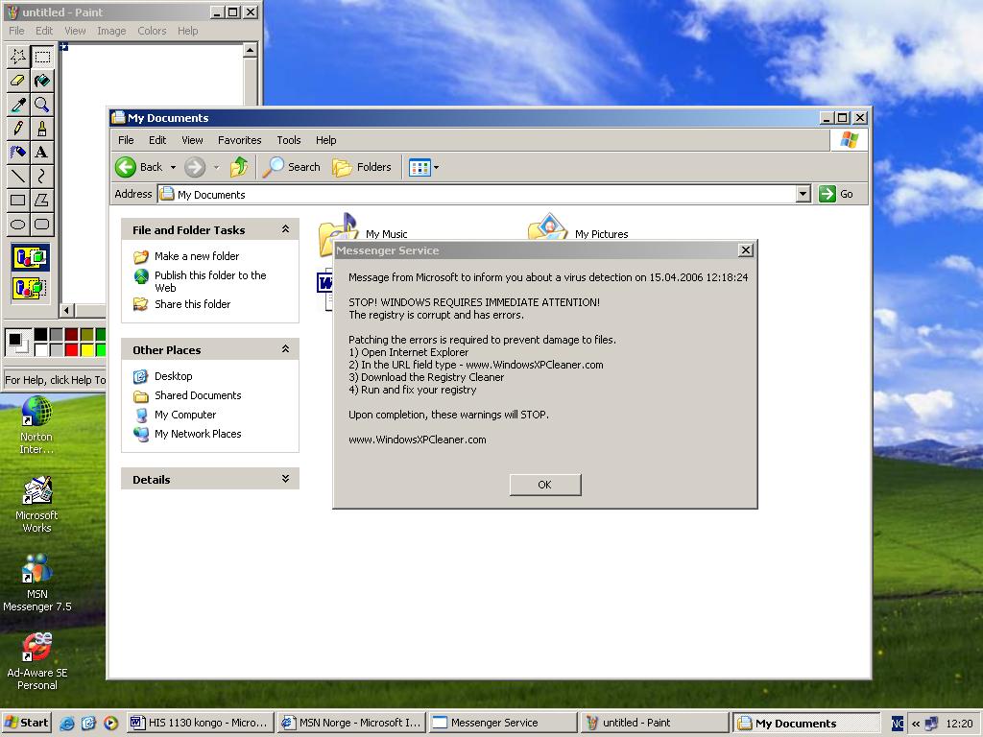Viewport: 983px width, 737px height.
Task: Click Internet Explorer quick launch icon
Action: click(66, 724)
